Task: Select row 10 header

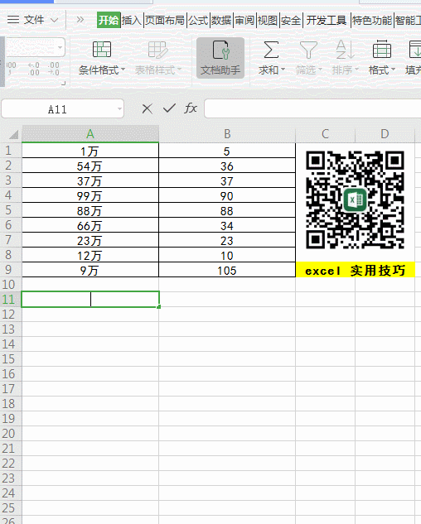Action: click(11, 285)
